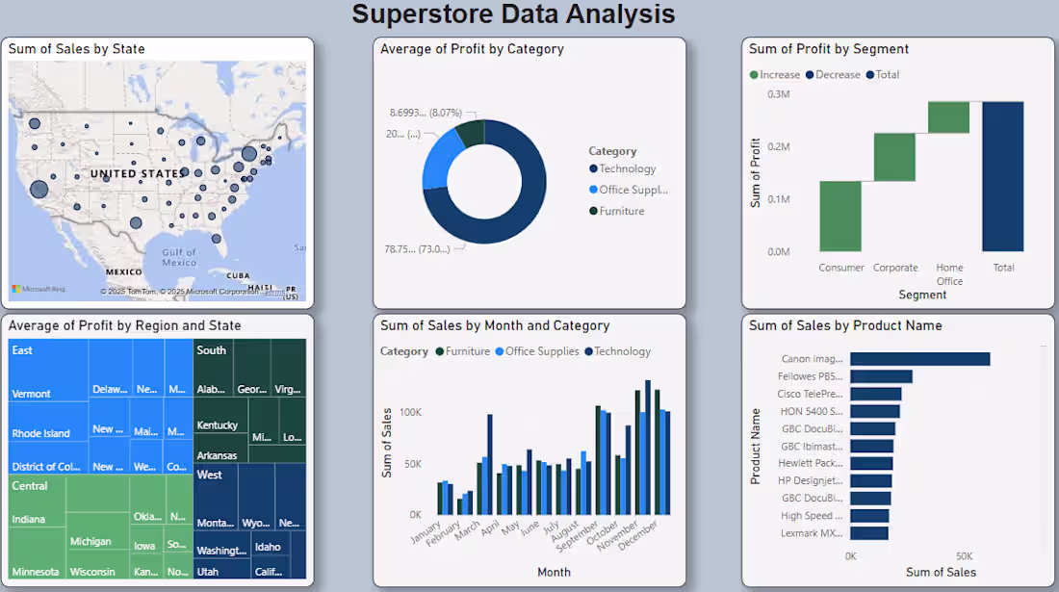The image size is (1059, 592).
Task: Select the Virg... tile in South region
Action: point(289,368)
